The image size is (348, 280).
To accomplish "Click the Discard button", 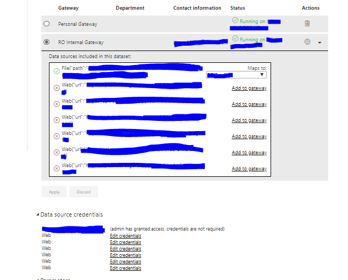I will tap(83, 192).
